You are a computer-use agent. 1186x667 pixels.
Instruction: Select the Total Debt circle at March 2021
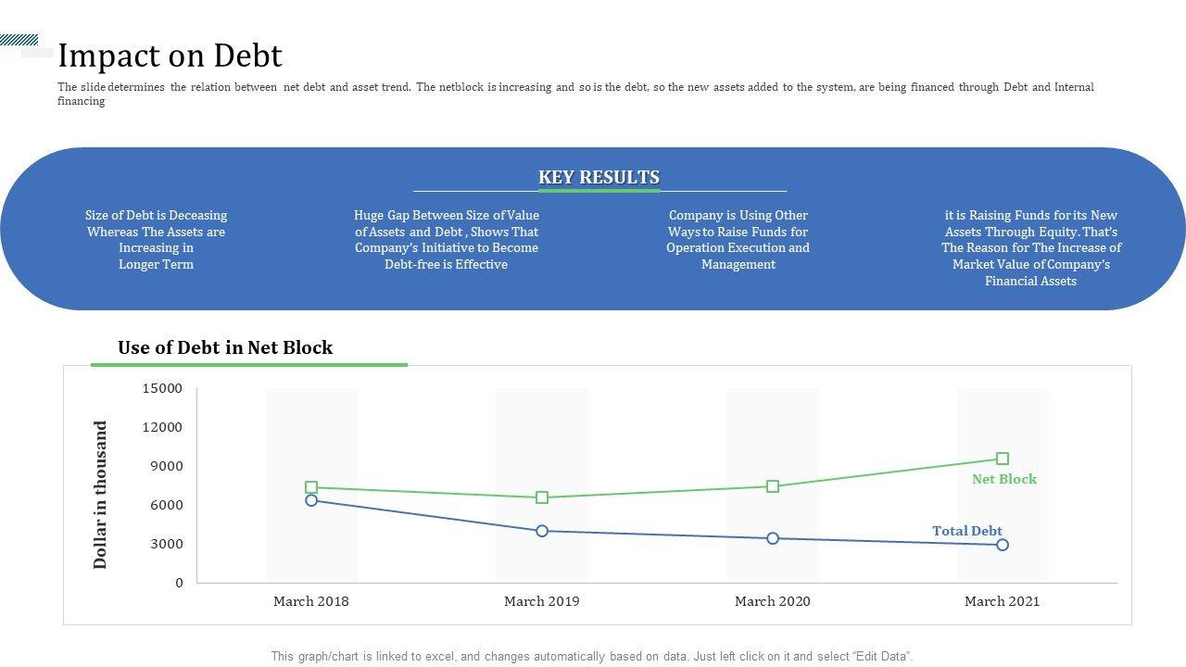[x=1003, y=545]
